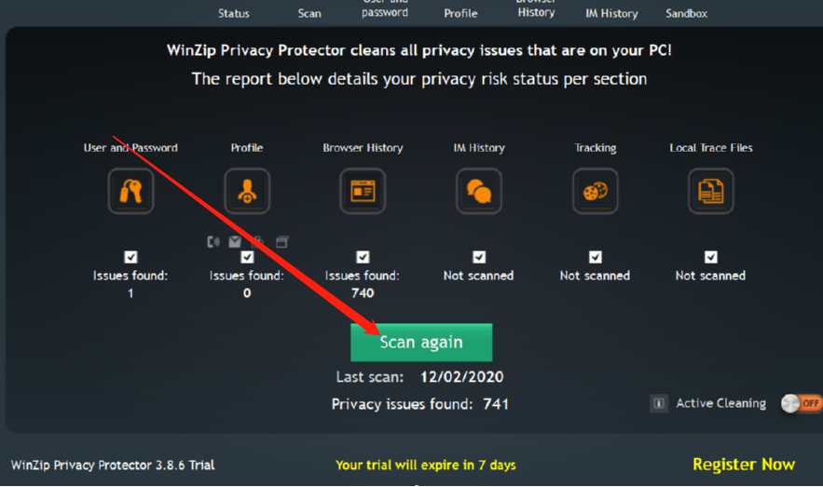The width and height of the screenshot is (823, 487).
Task: Click the small window icon under Profile
Action: [281, 242]
